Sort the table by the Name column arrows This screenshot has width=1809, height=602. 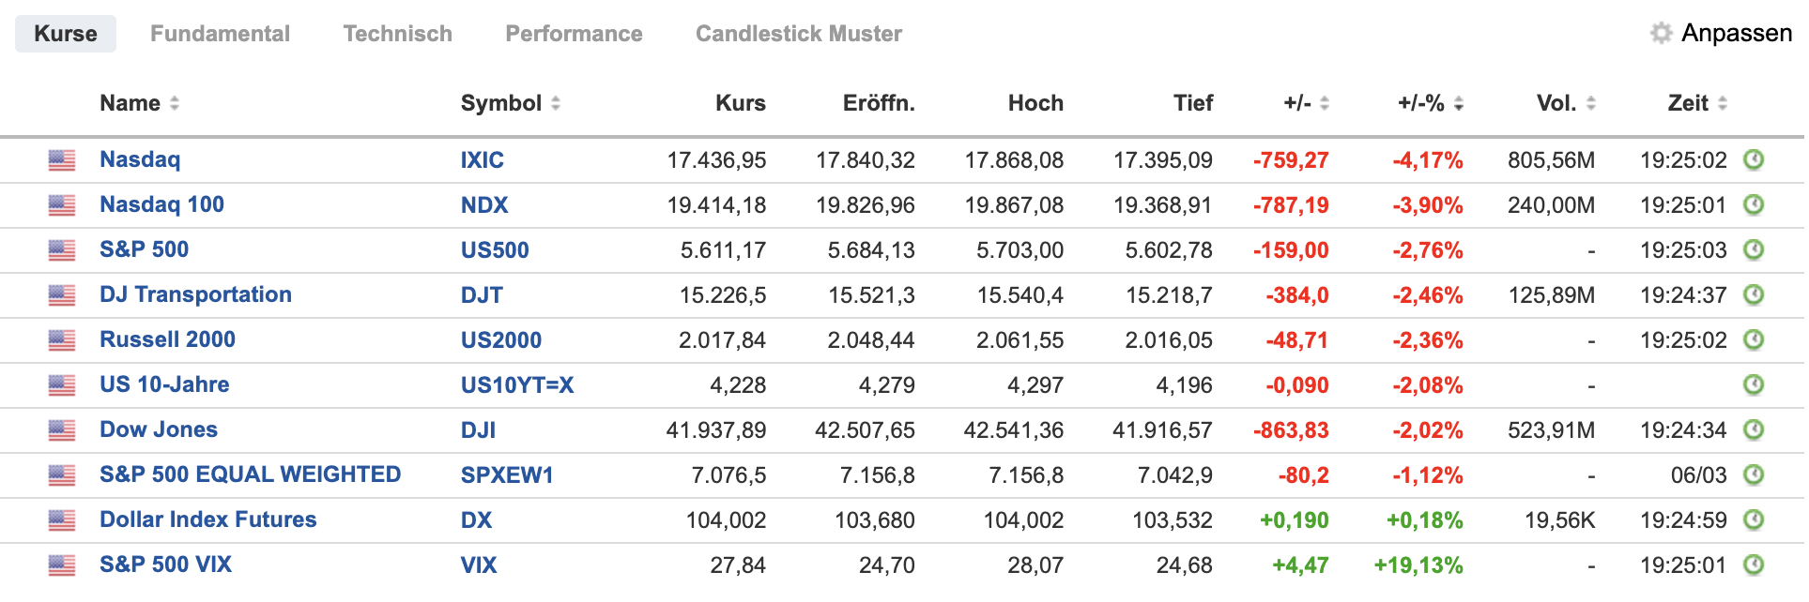pyautogui.click(x=175, y=103)
